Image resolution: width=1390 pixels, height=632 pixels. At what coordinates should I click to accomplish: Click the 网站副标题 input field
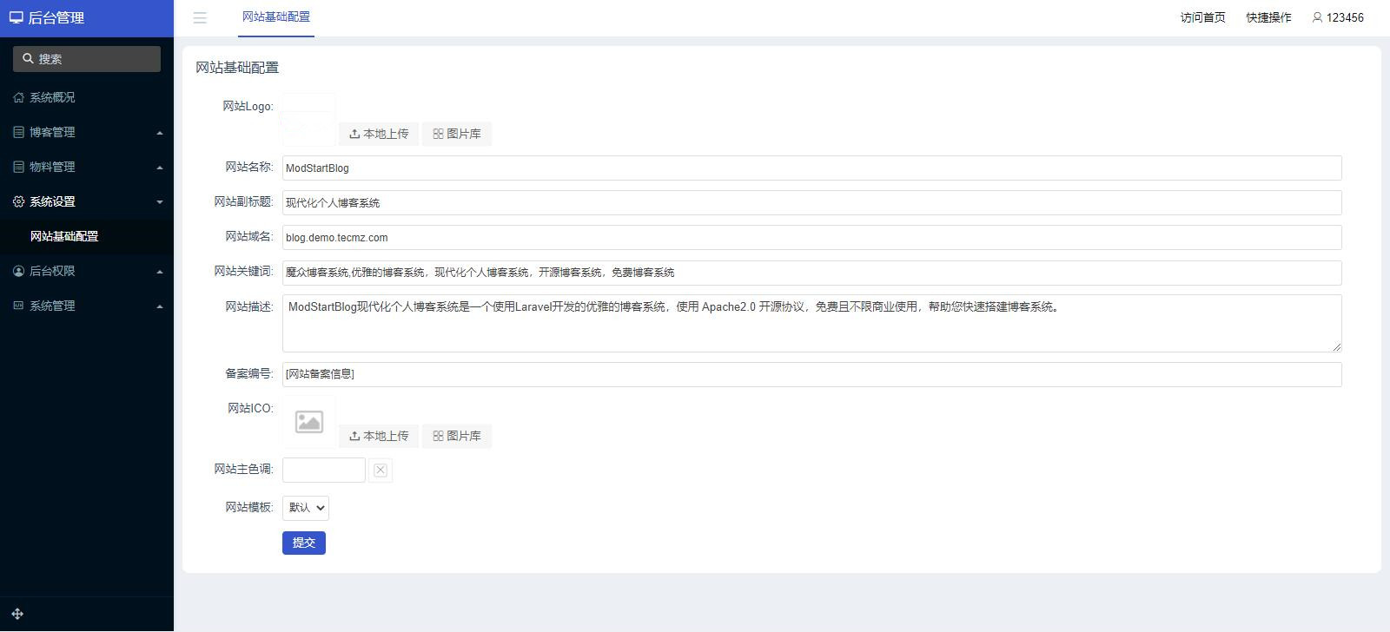(812, 203)
